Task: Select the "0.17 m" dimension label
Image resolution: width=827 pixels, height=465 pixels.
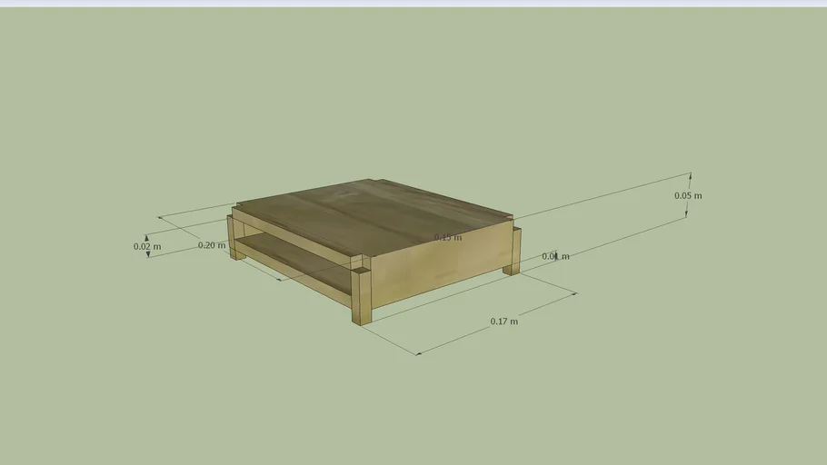Action: coord(504,322)
